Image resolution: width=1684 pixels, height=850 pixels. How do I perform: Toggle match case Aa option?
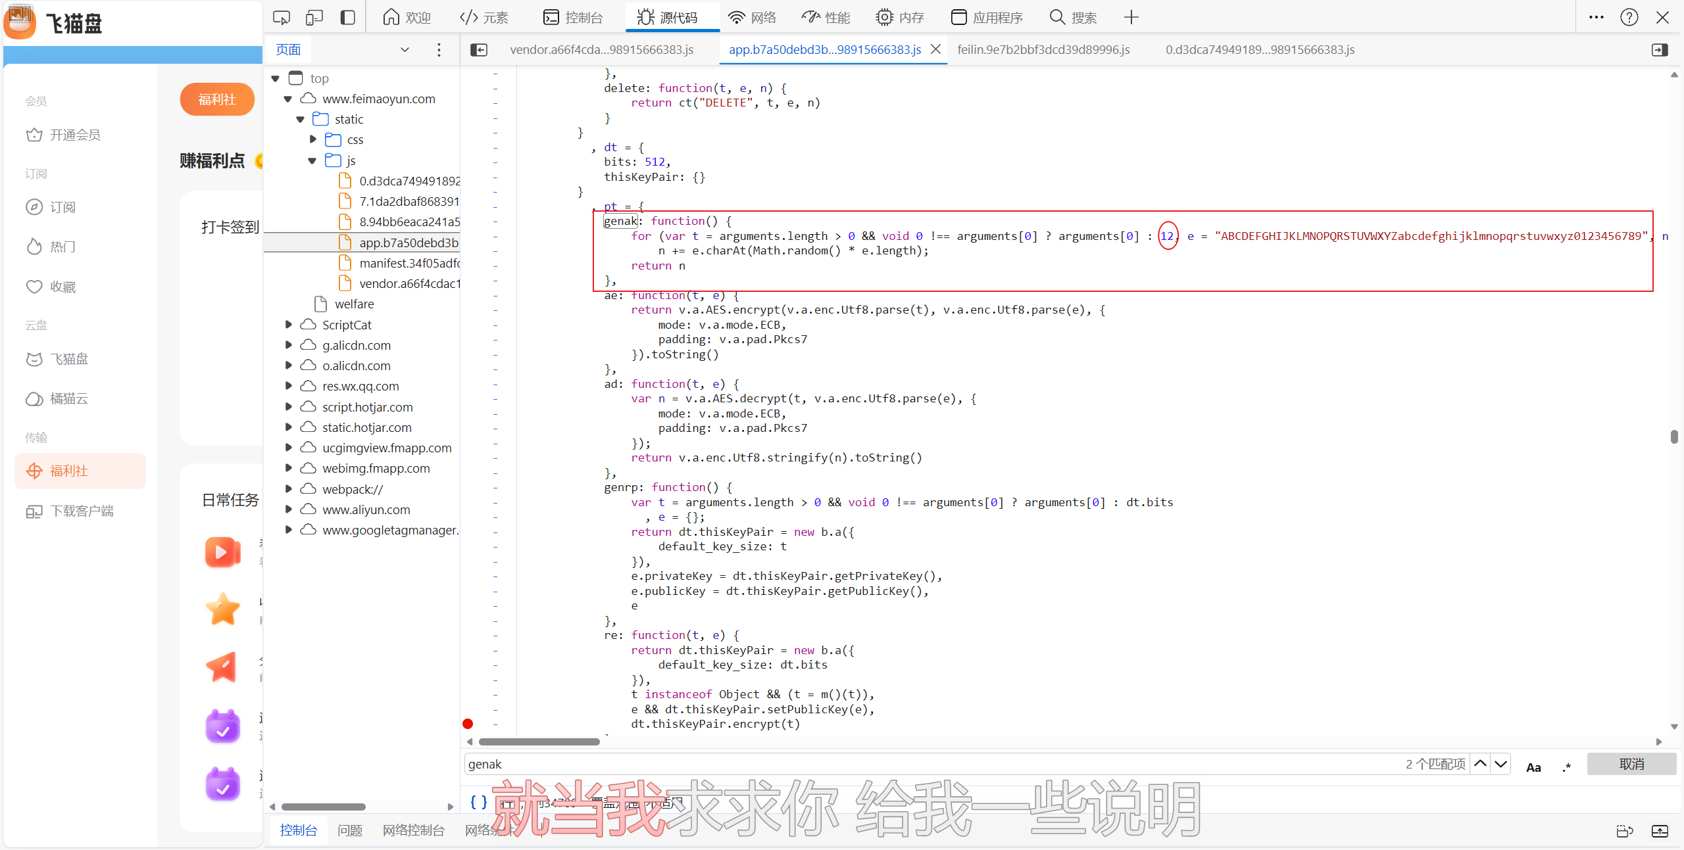tap(1533, 767)
